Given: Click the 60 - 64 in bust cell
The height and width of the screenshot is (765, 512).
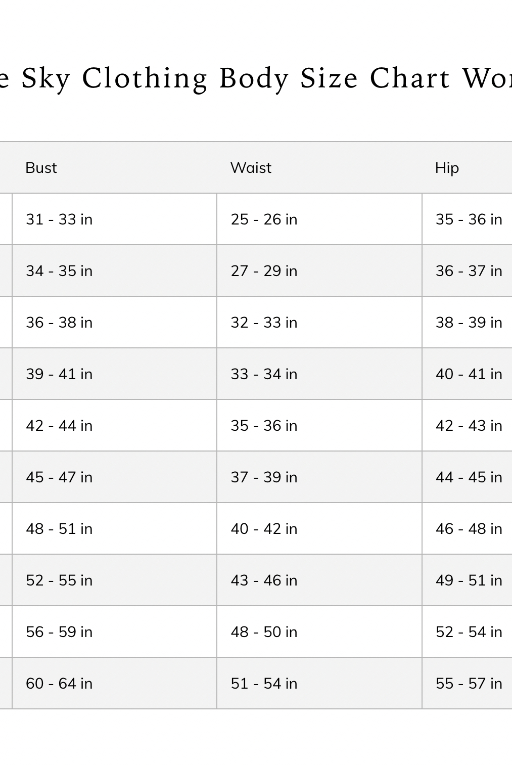Looking at the screenshot, I should coord(59,684).
